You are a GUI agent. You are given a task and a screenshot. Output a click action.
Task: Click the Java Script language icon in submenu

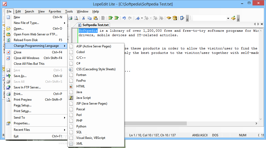tap(71, 98)
